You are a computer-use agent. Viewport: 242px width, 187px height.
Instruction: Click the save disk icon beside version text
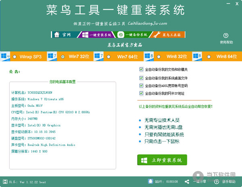click(x=5, y=182)
